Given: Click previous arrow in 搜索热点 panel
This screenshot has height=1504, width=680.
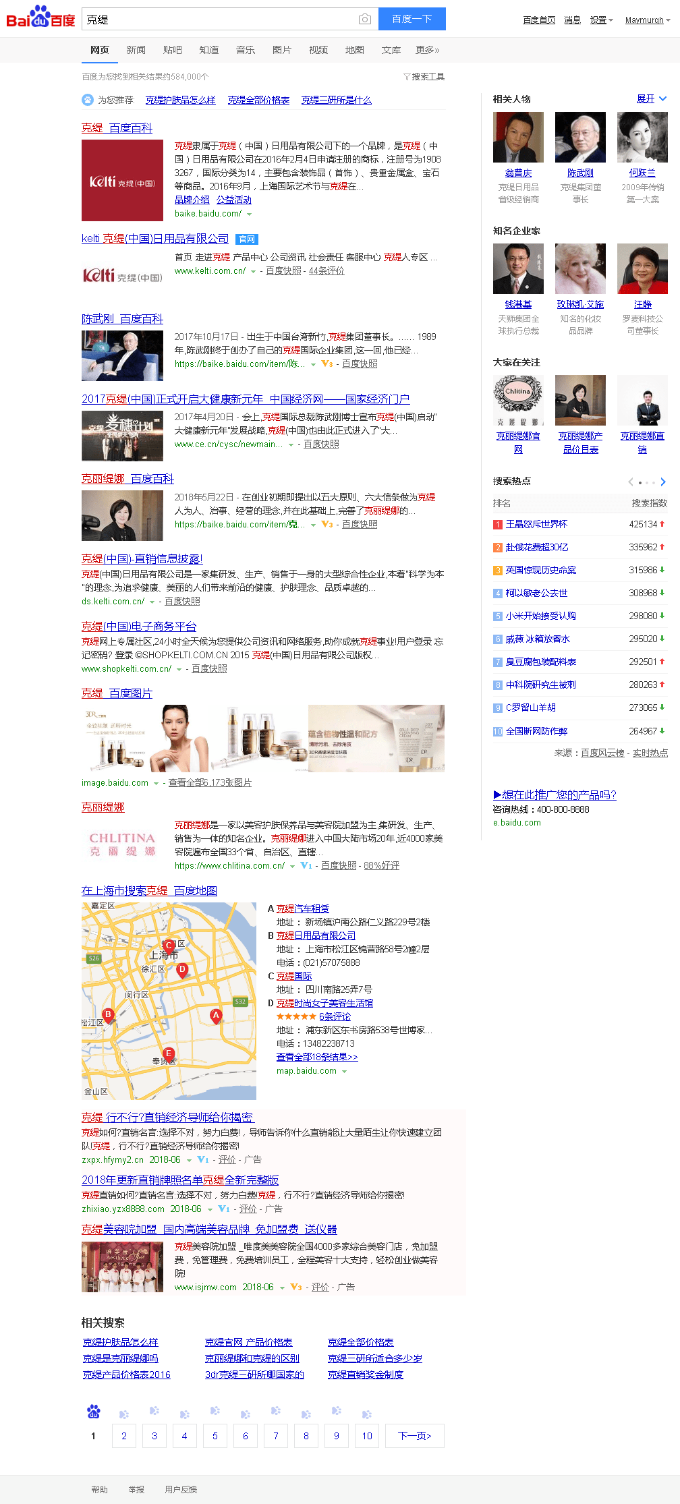Looking at the screenshot, I should 631,482.
